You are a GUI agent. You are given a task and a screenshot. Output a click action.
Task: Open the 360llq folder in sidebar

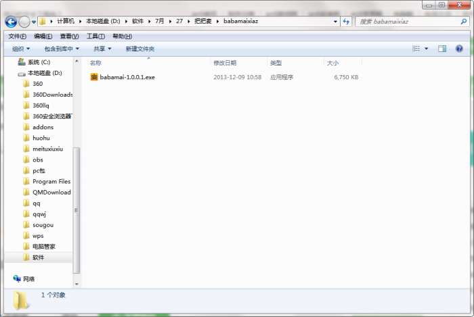(x=37, y=105)
